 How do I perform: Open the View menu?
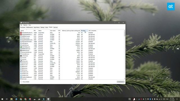30,25
